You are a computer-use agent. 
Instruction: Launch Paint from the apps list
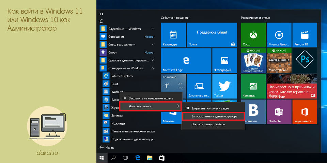pos(115,84)
